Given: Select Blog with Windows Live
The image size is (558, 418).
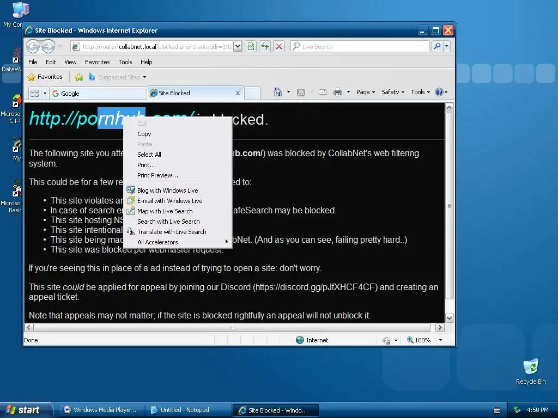Looking at the screenshot, I should point(178,190).
